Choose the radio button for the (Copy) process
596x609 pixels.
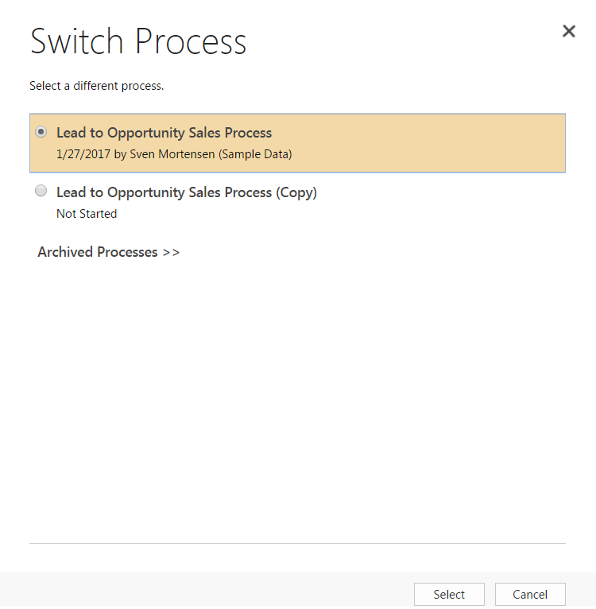[41, 192]
